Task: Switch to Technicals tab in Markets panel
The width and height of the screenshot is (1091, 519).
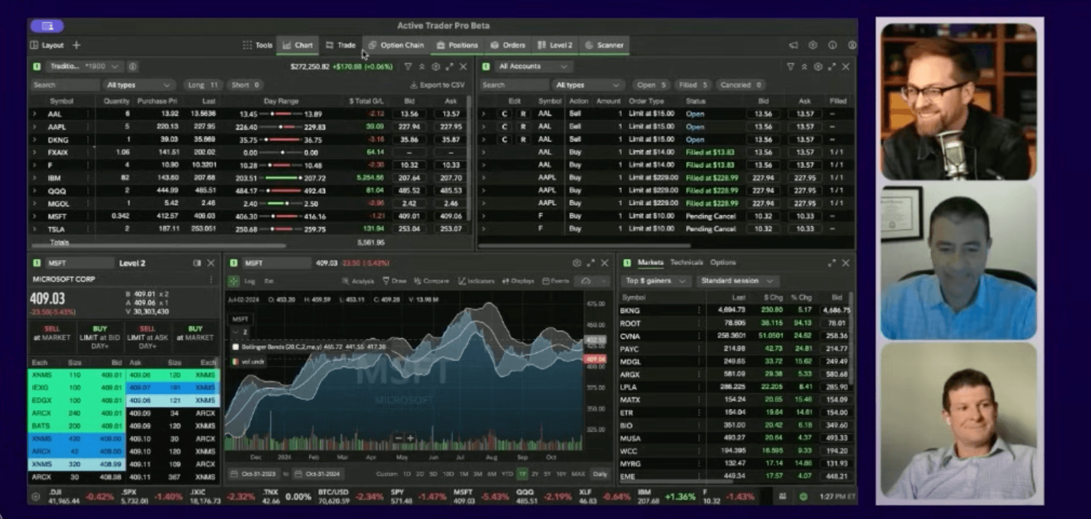Action: [686, 263]
